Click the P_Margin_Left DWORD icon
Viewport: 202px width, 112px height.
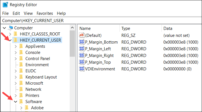click(x=81, y=49)
